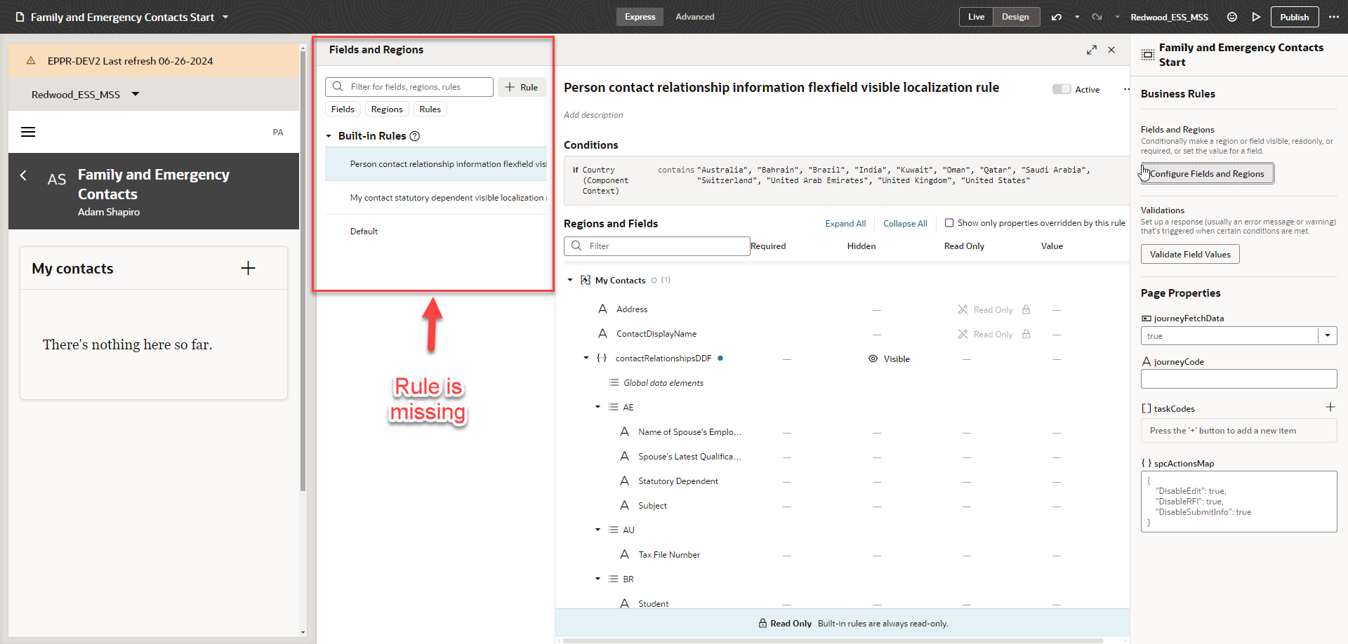Open the Redwood_ESS_MSS dropdown in preview

[x=136, y=94]
